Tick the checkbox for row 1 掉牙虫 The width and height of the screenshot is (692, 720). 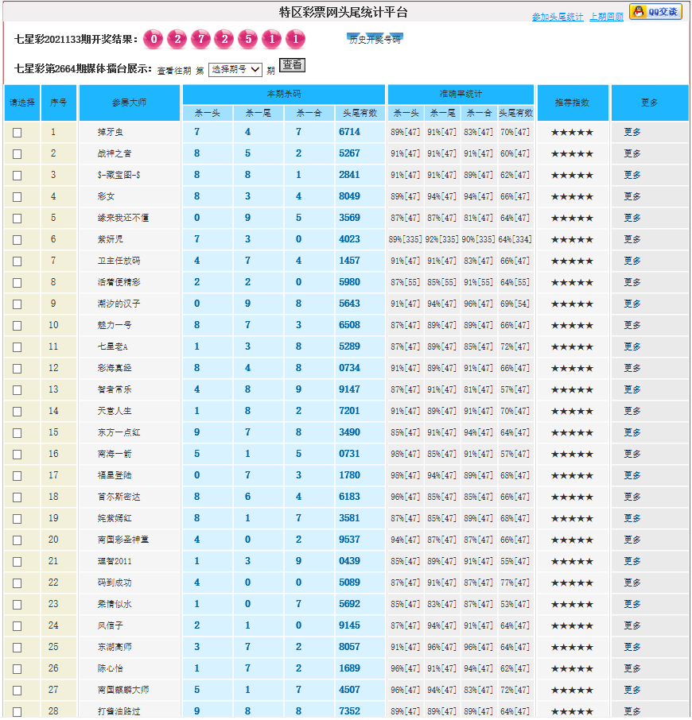click(x=17, y=133)
